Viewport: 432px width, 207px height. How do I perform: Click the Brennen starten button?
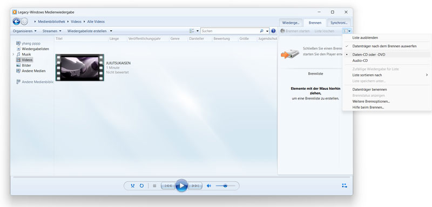click(295, 31)
